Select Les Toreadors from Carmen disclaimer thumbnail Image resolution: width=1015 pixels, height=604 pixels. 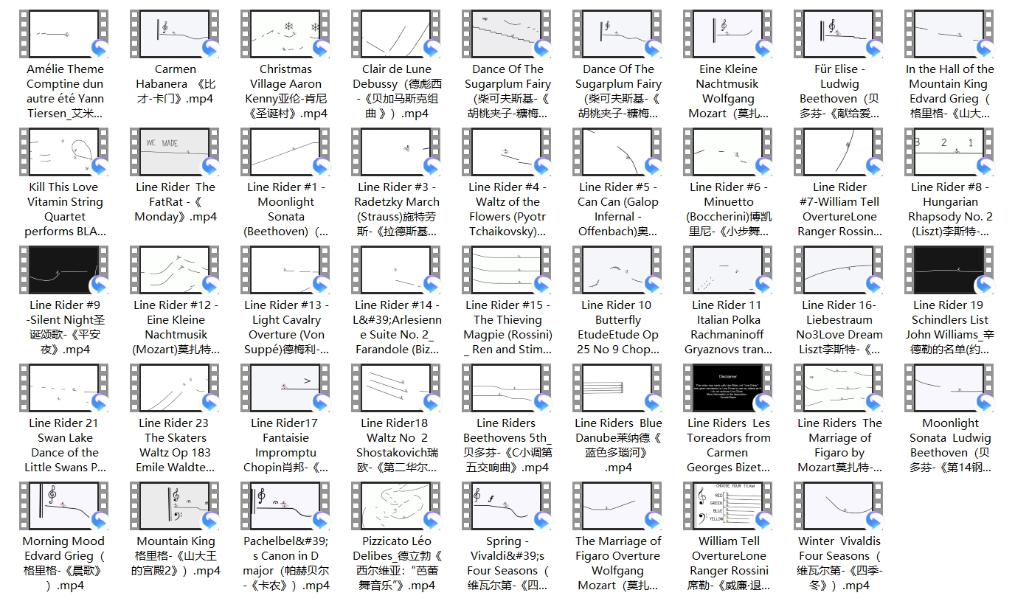(x=728, y=388)
